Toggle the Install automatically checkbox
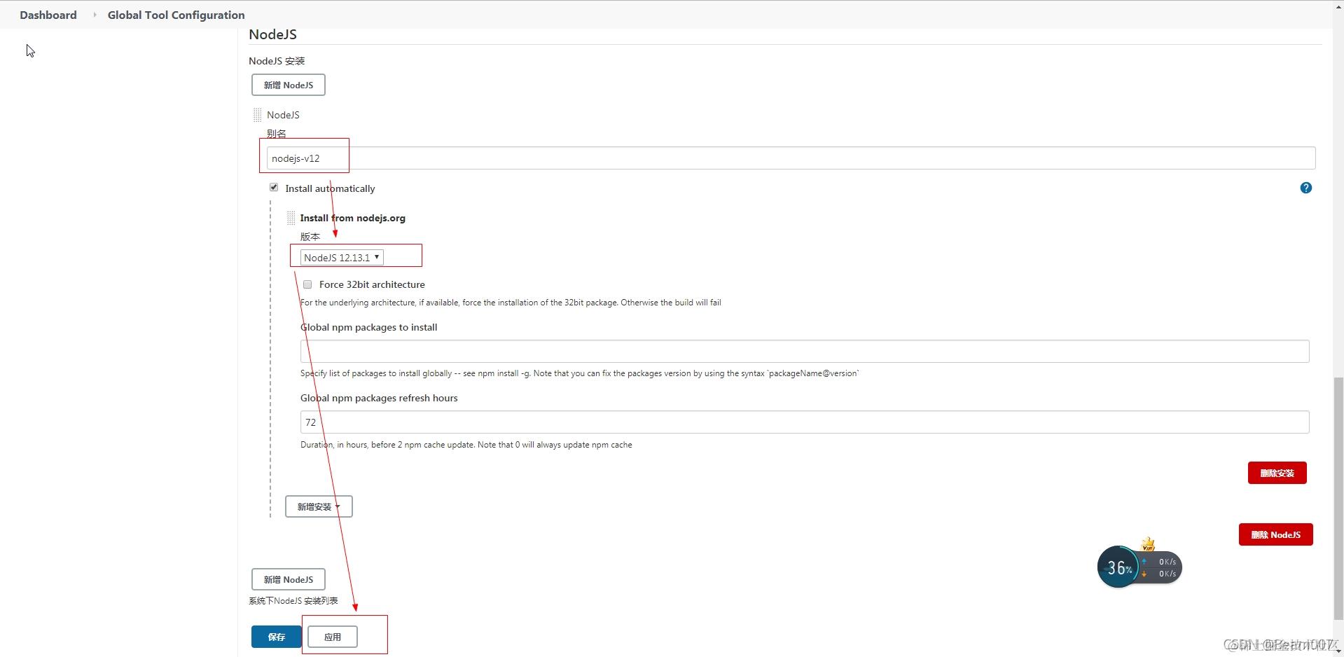This screenshot has height=657, width=1344. click(274, 188)
